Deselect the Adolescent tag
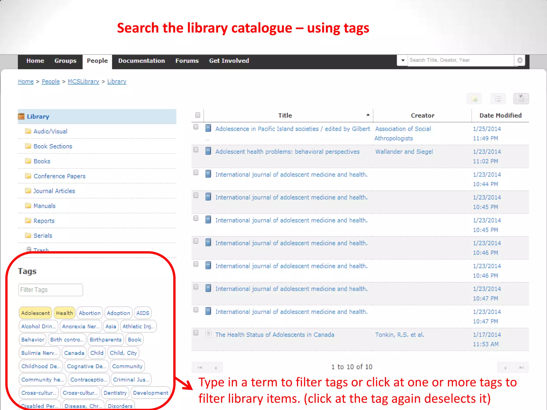The height and width of the screenshot is (410, 547). (x=35, y=313)
